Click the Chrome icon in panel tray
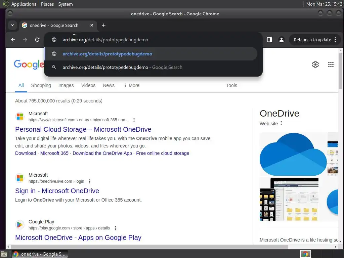The width and height of the screenshot is (344, 258). click(305, 254)
